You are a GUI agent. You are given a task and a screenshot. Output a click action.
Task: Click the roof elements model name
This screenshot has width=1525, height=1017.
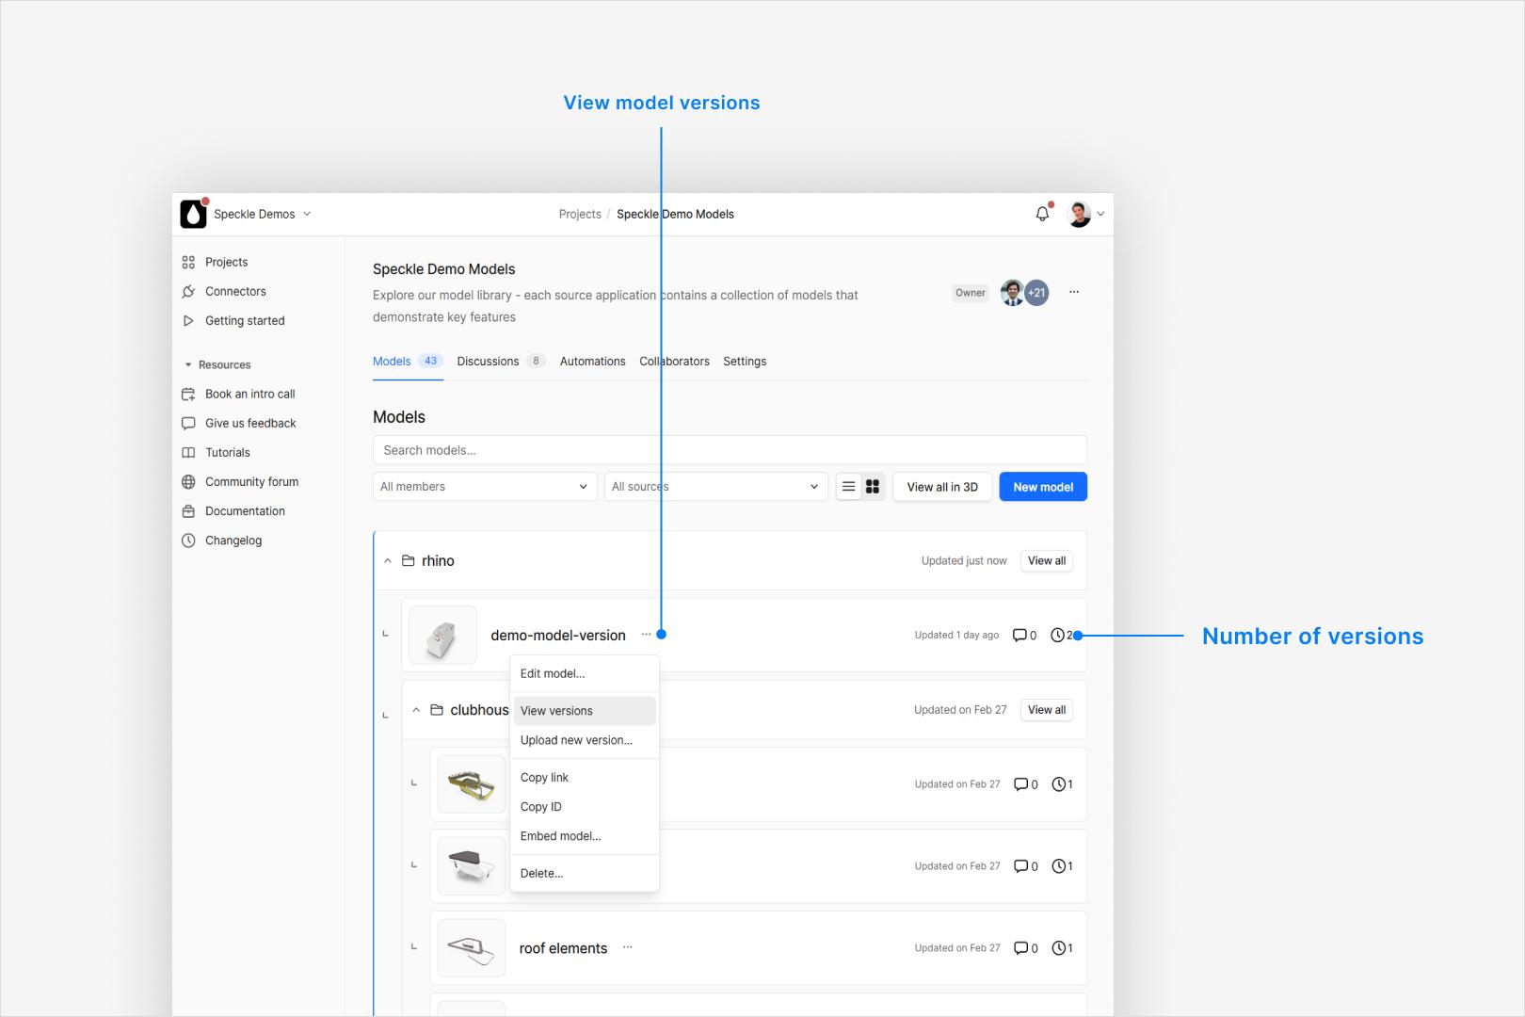563,947
